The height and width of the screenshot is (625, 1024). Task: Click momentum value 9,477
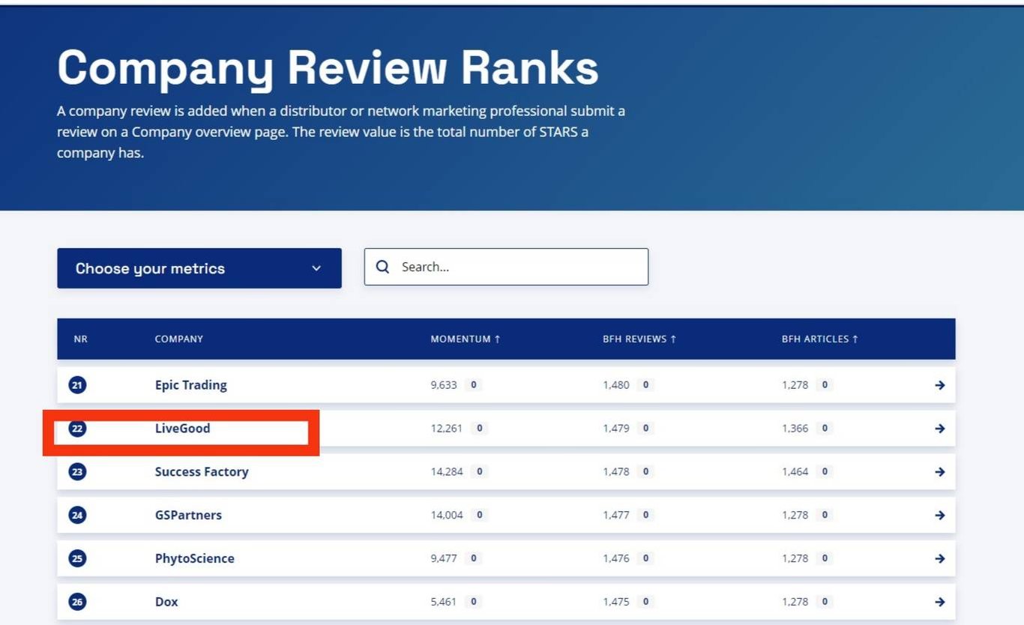[x=444, y=559]
